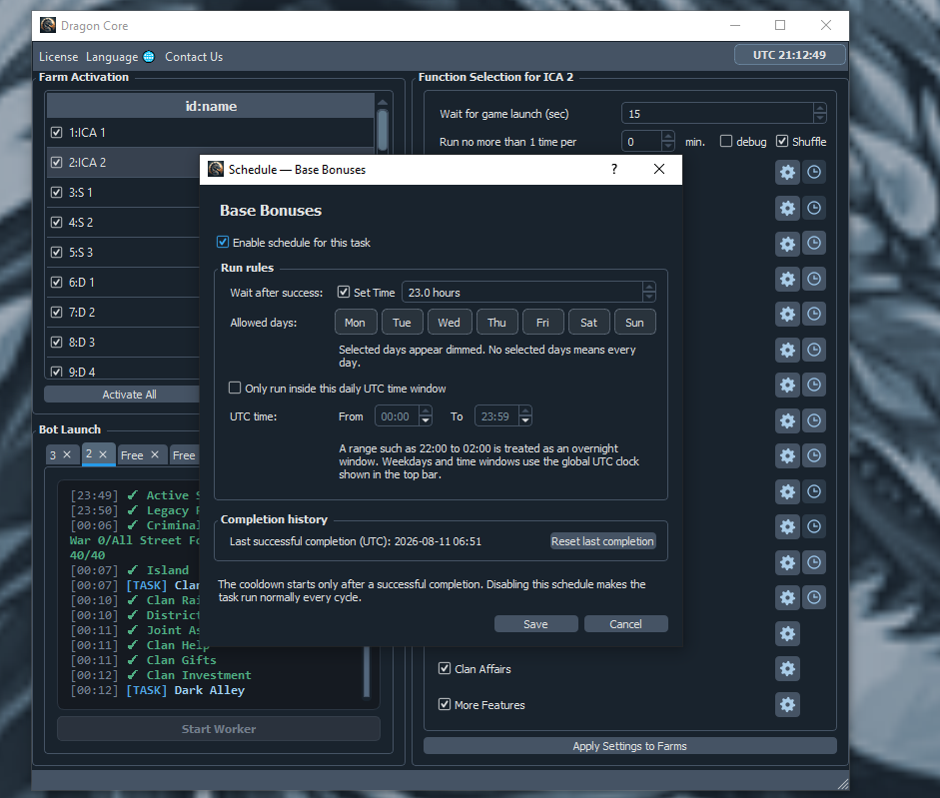Toggle Enable schedule for this task

pos(223,243)
